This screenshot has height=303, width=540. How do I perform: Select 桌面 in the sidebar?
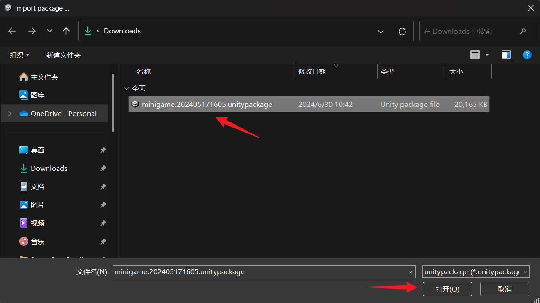[37, 150]
